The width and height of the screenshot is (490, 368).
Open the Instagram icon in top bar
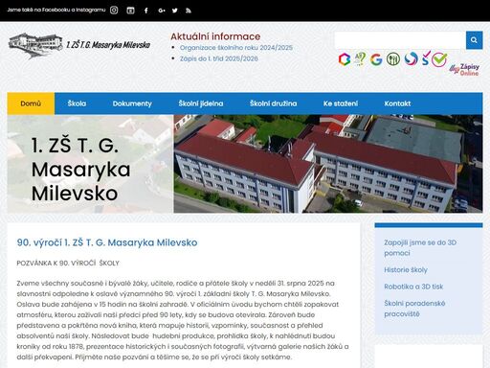click(x=114, y=11)
